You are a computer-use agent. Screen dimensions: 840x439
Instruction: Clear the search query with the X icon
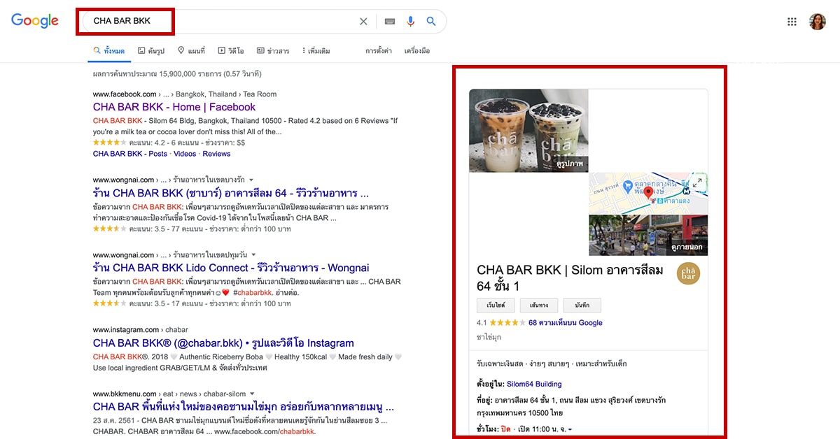pyautogui.click(x=363, y=21)
